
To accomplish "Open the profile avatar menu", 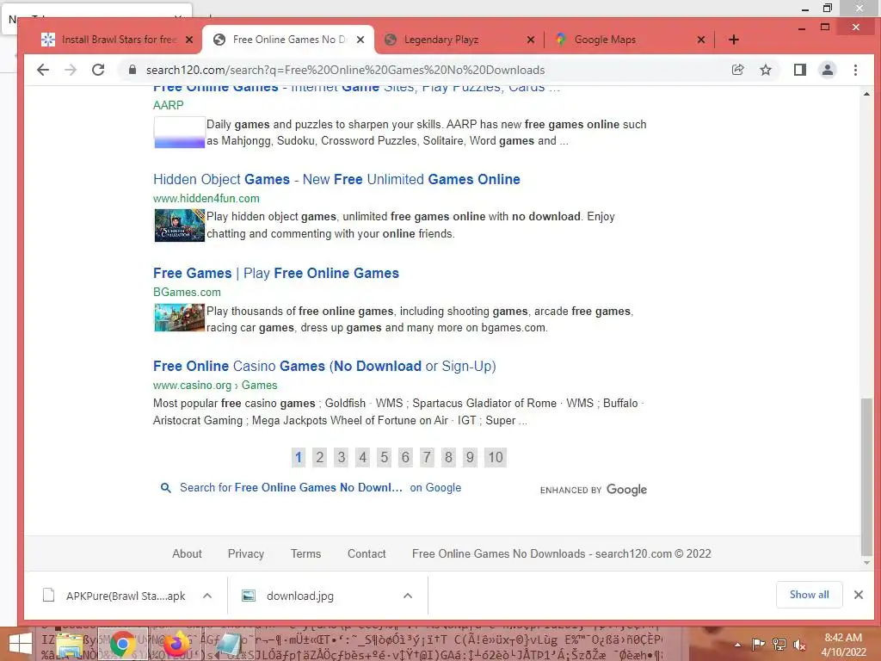I will pos(827,70).
